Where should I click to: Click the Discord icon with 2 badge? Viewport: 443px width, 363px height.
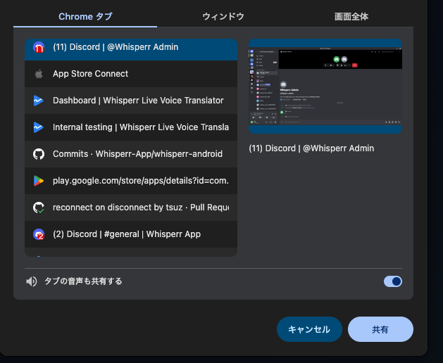[39, 234]
